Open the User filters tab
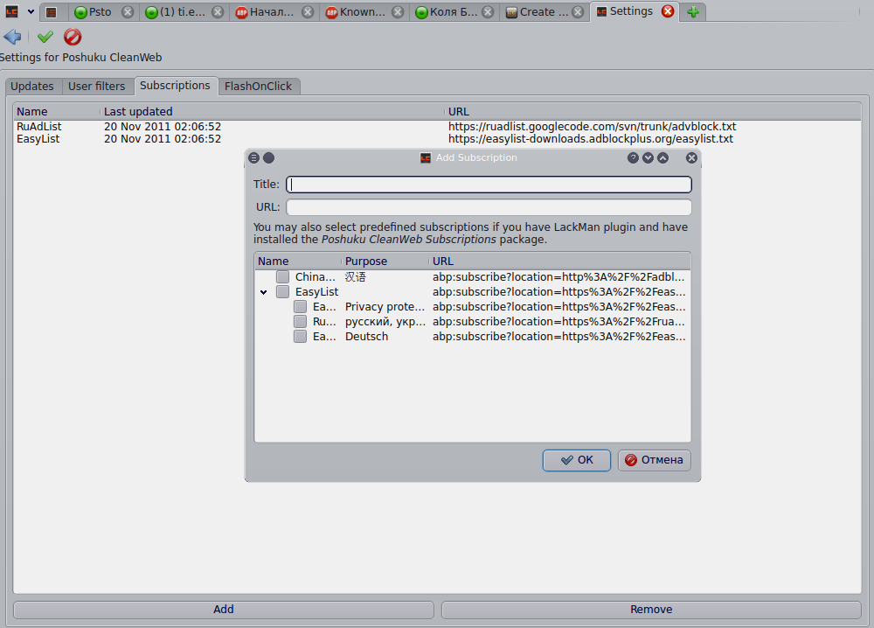 96,87
